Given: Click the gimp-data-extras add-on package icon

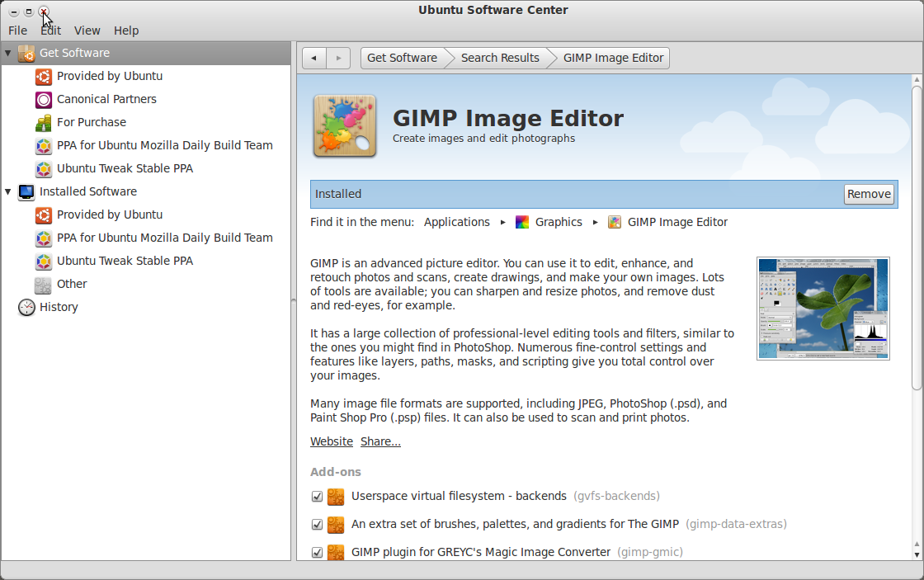Looking at the screenshot, I should 336,525.
